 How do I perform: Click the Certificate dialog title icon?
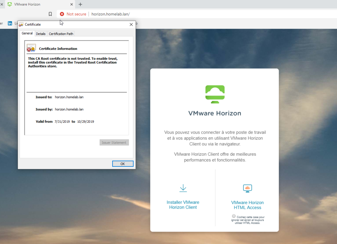[x=21, y=24]
